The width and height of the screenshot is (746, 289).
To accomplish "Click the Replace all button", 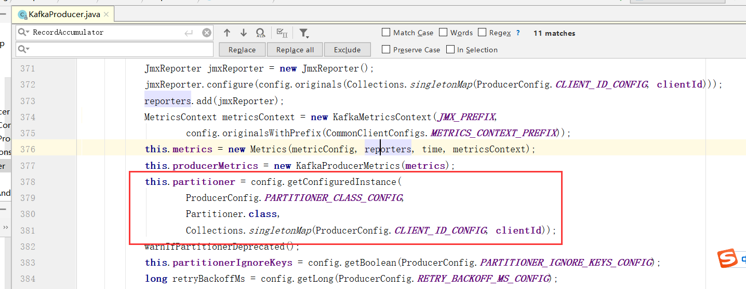I will [x=295, y=50].
